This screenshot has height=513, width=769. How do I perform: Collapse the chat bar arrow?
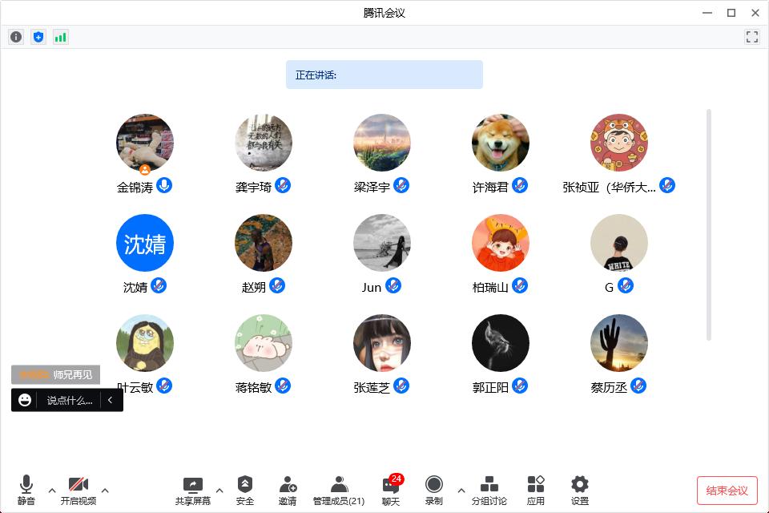[x=111, y=400]
